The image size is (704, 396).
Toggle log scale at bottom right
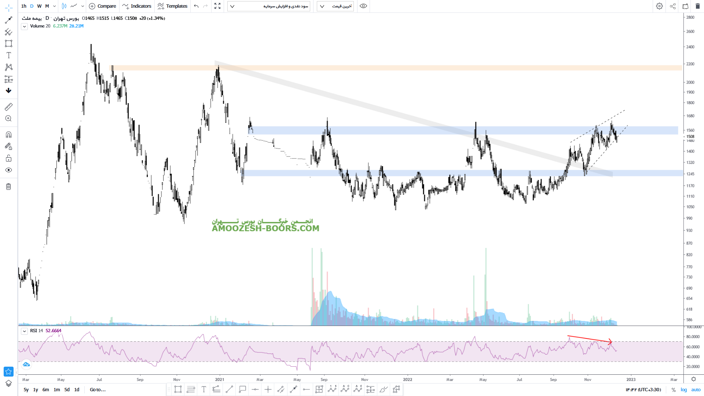coord(684,390)
